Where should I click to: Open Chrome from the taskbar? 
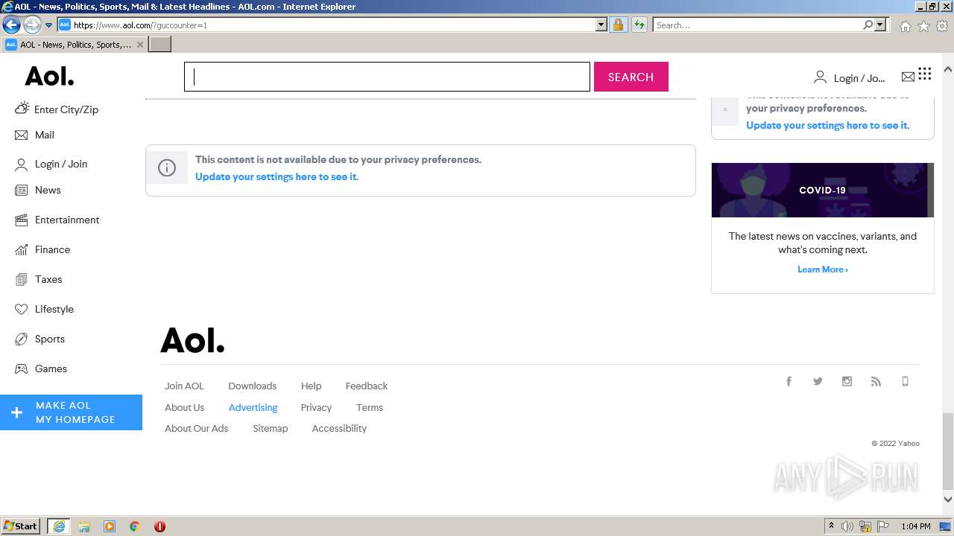[x=135, y=526]
